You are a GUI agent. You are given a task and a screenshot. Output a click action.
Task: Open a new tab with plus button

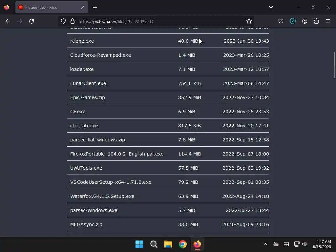point(95,8)
